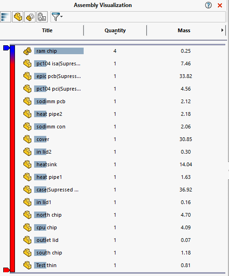Select the in lid2 row title
The image size is (229, 276).
pyautogui.click(x=44, y=152)
